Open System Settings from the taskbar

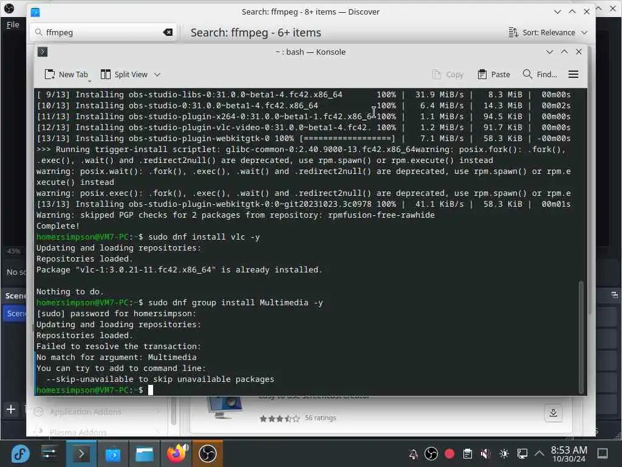point(49,454)
